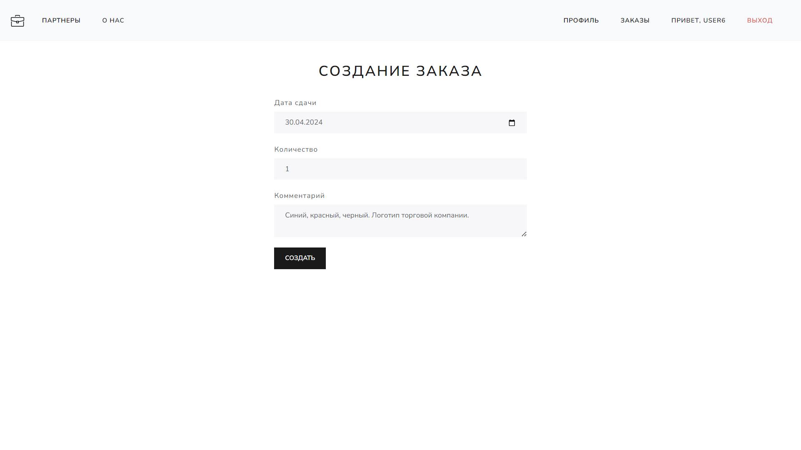Navigate to ЗАКАЗЫ

point(635,20)
